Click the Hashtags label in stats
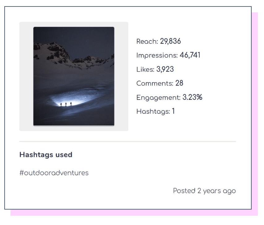 (x=153, y=111)
